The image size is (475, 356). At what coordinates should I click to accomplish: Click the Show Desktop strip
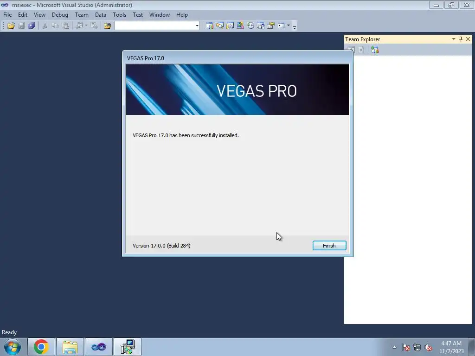(472, 347)
